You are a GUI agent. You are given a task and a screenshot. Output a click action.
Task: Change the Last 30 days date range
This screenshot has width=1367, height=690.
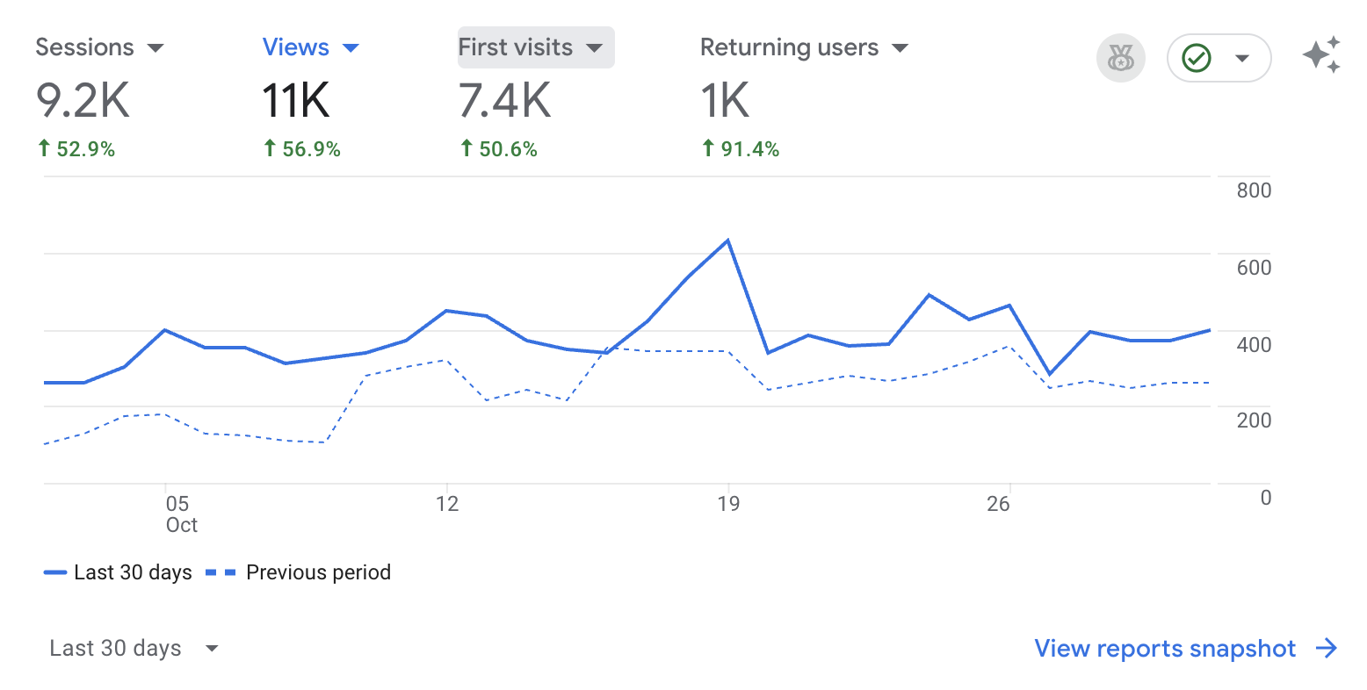pyautogui.click(x=134, y=649)
